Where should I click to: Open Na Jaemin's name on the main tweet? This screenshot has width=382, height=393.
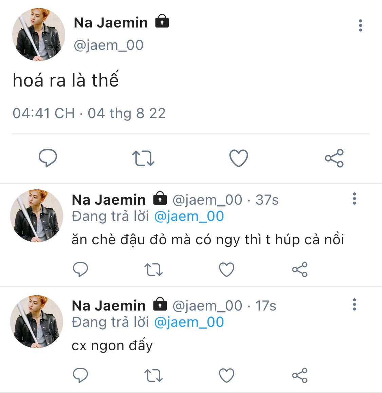click(111, 23)
